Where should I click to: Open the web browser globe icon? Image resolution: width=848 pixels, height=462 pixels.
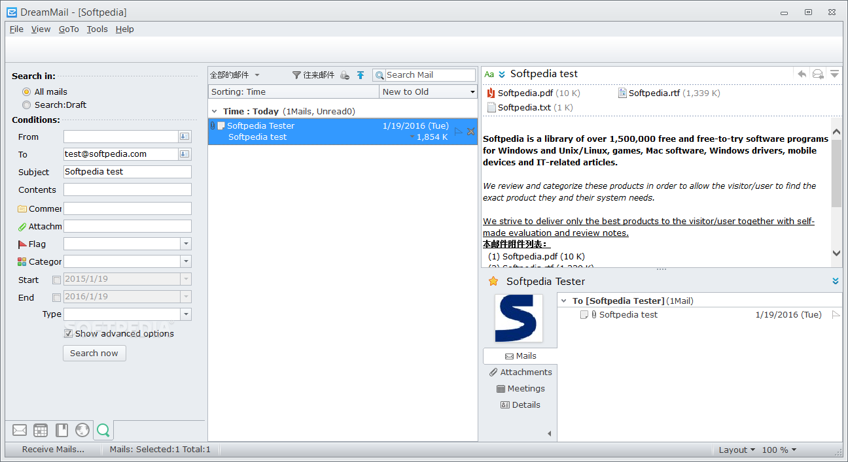coord(82,430)
